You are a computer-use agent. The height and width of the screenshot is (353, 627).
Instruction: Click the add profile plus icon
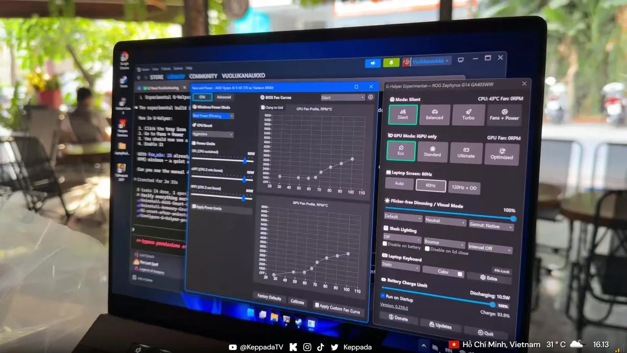(371, 98)
